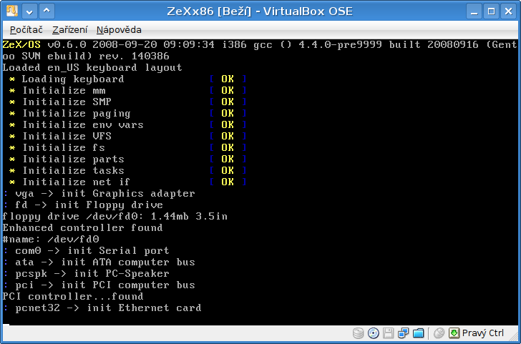This screenshot has width=521, height=344.
Task: Click the Pravý Ctrl host key label
Action: [483, 333]
